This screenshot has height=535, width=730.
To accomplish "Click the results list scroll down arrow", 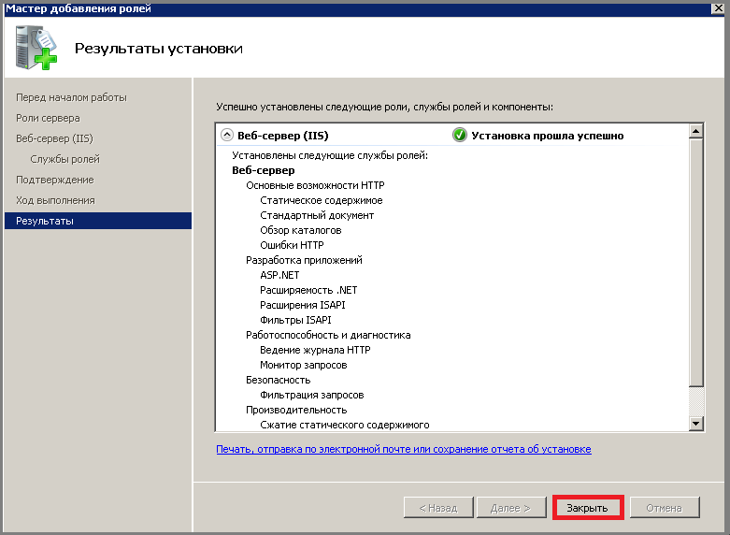I will pos(696,423).
